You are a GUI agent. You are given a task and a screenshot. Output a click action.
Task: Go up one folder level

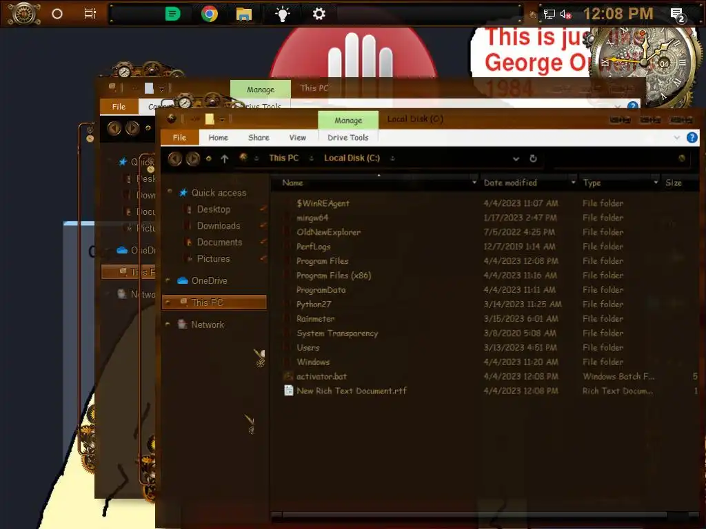coord(225,158)
